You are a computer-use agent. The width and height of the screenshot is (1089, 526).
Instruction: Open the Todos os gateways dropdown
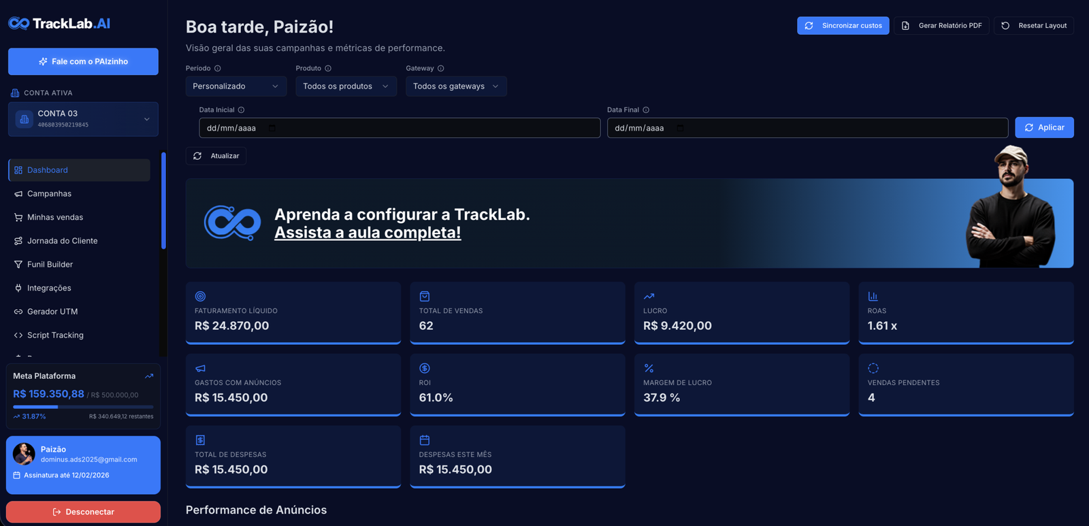[456, 86]
